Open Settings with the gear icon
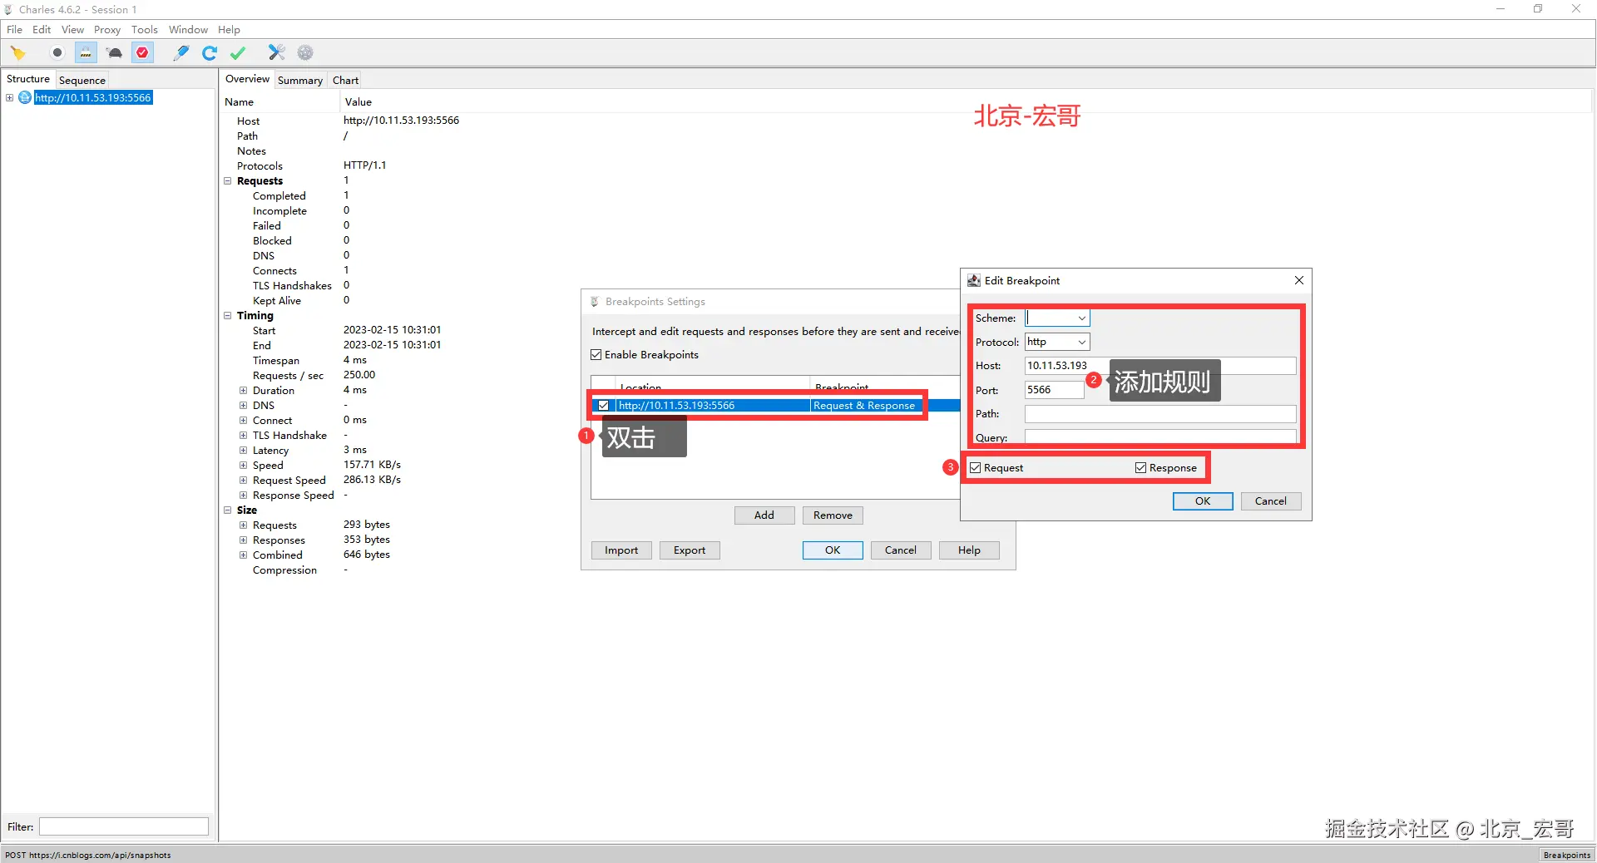1597x863 pixels. point(305,53)
